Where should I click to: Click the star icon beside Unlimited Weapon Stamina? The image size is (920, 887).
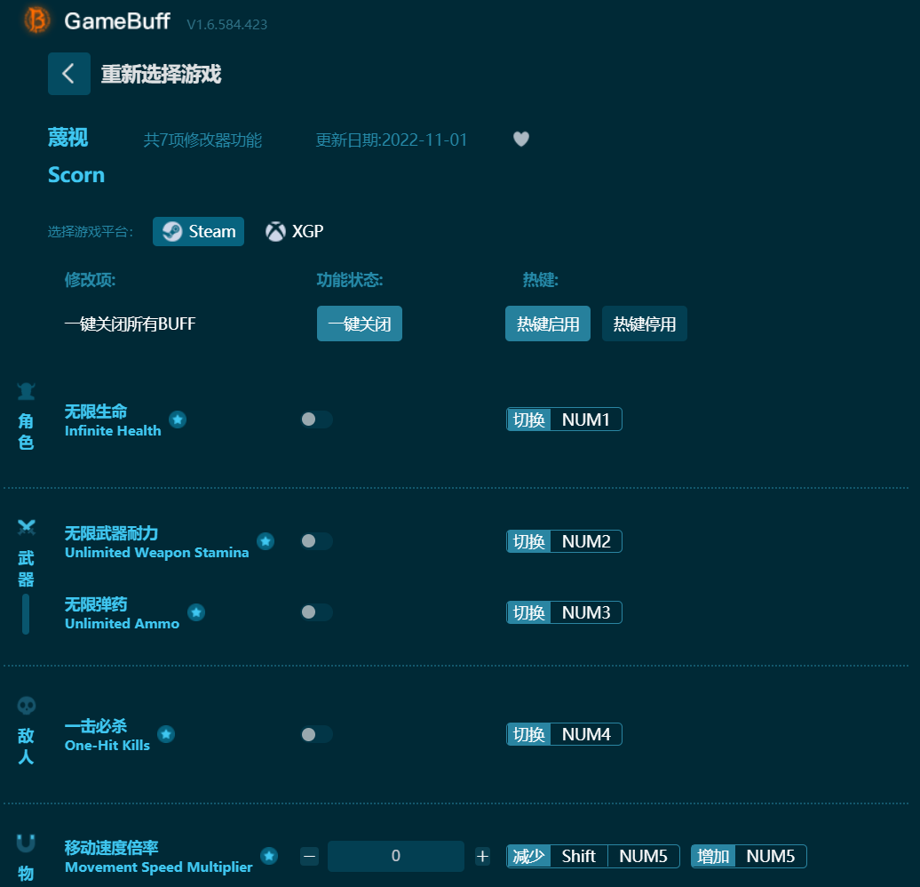(266, 541)
